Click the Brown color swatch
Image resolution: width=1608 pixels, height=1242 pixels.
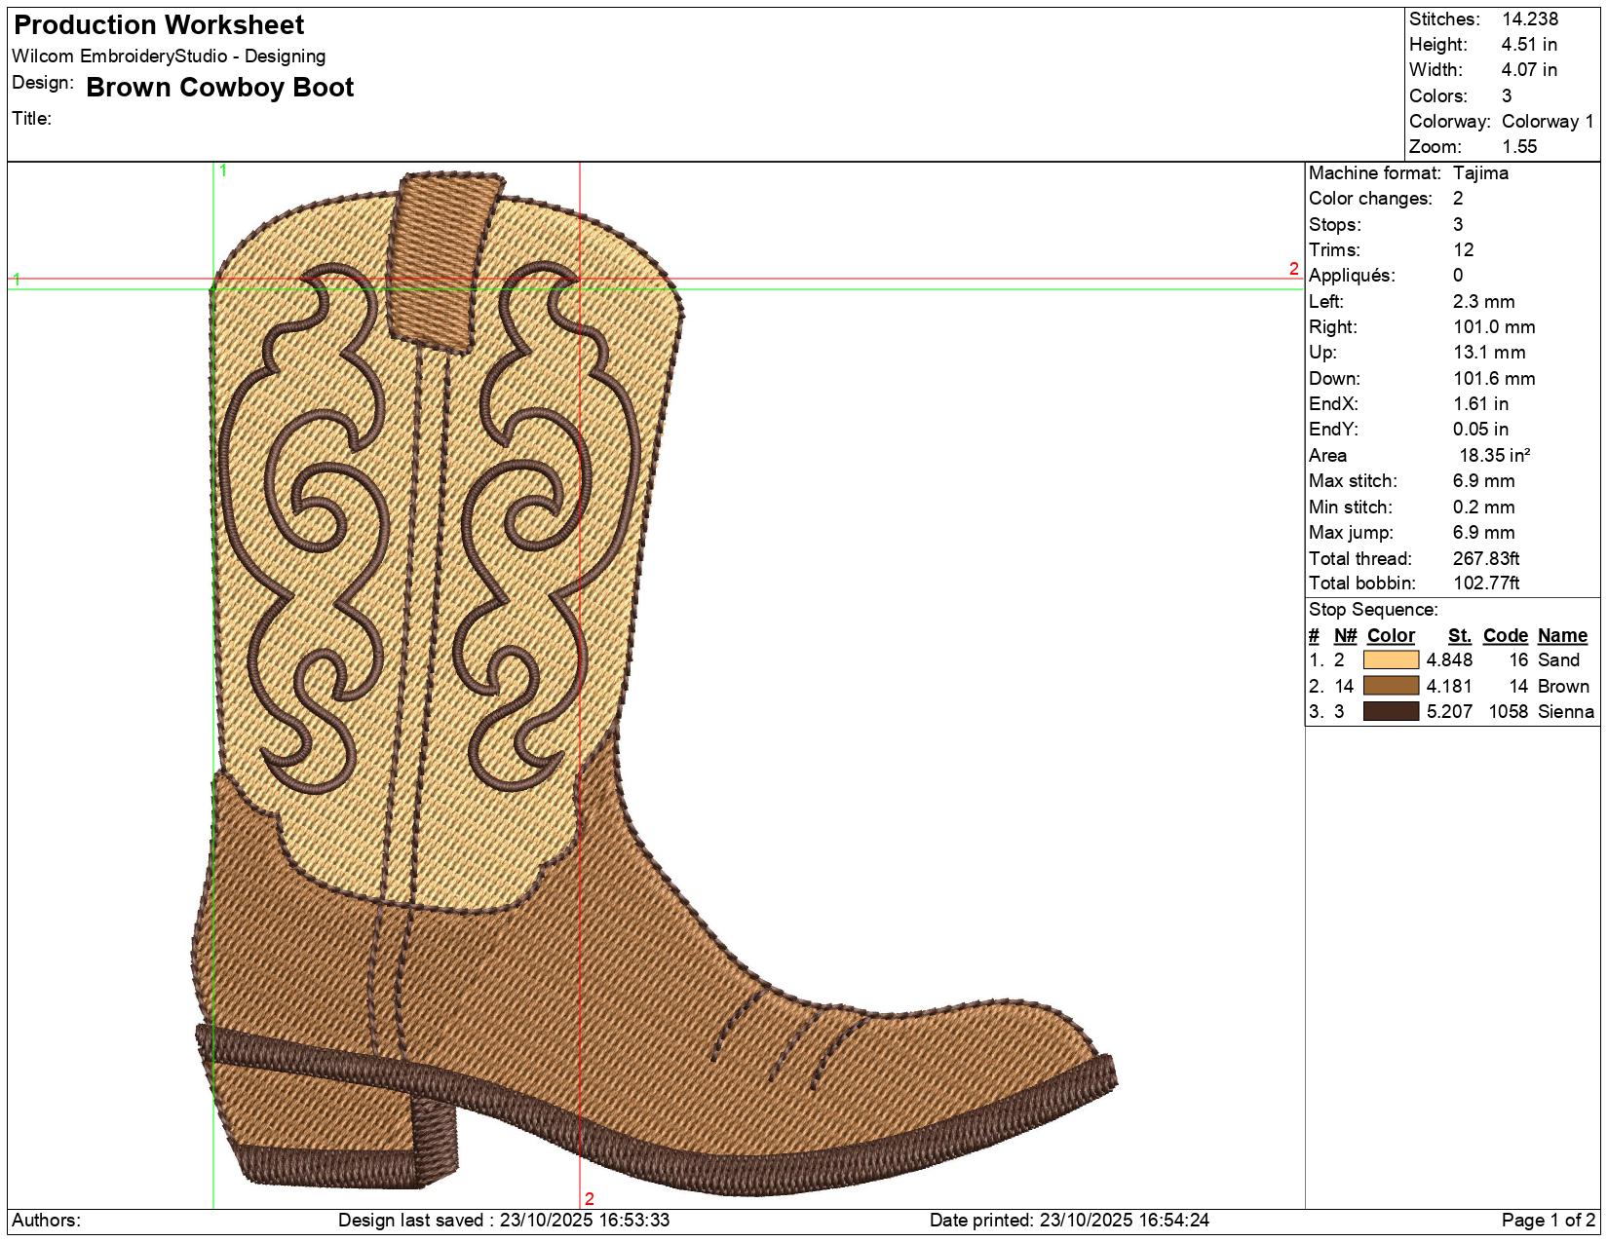1391,686
